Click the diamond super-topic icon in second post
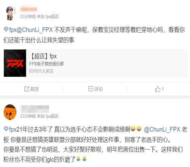 coord(6,129)
